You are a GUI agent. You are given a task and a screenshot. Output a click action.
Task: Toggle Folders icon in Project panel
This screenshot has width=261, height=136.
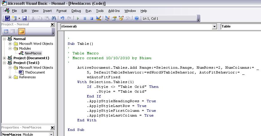pos(22,31)
